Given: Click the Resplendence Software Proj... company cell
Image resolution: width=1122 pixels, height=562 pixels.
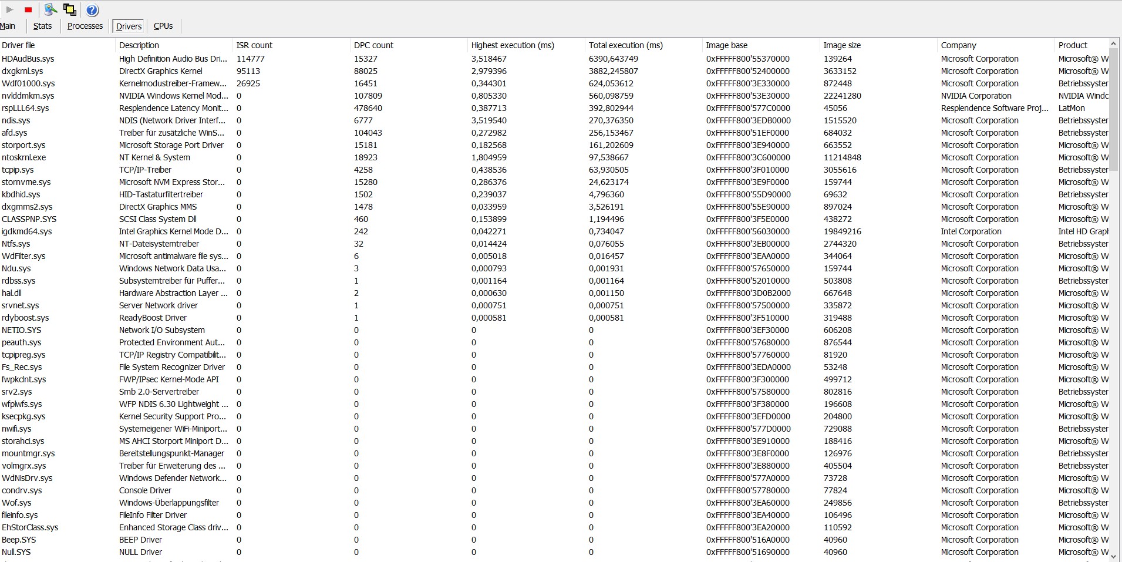Looking at the screenshot, I should 995,108.
